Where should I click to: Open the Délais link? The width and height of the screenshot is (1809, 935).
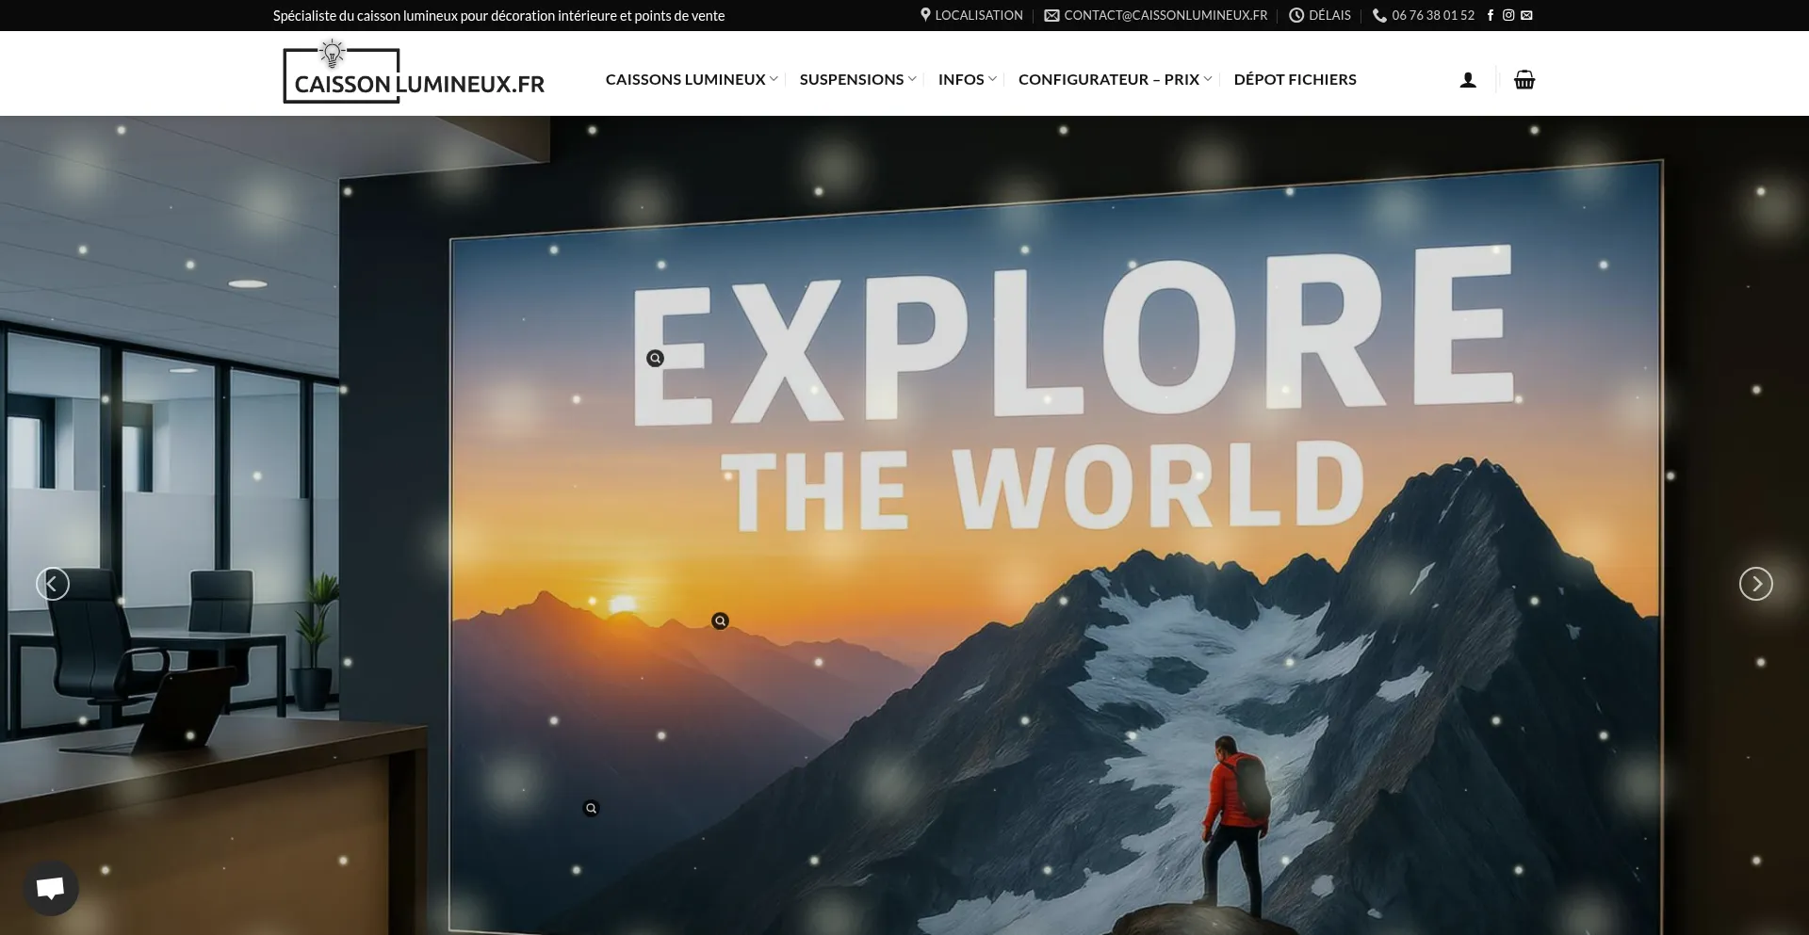coord(1320,15)
